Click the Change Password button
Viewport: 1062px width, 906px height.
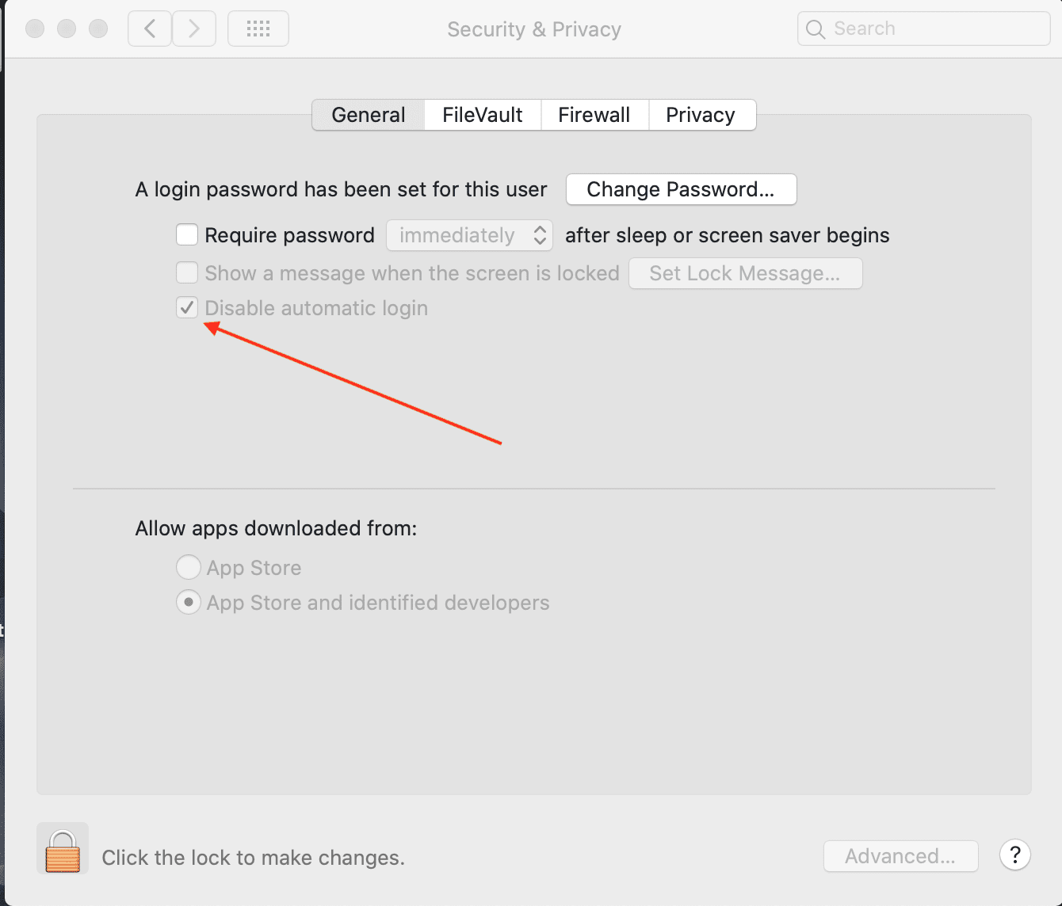(x=681, y=189)
